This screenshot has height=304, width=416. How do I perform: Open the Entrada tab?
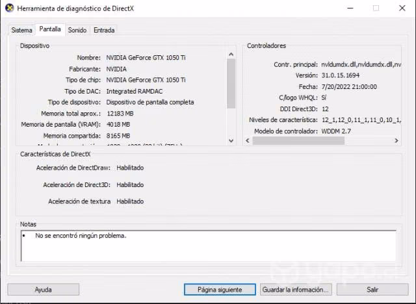[x=104, y=31]
